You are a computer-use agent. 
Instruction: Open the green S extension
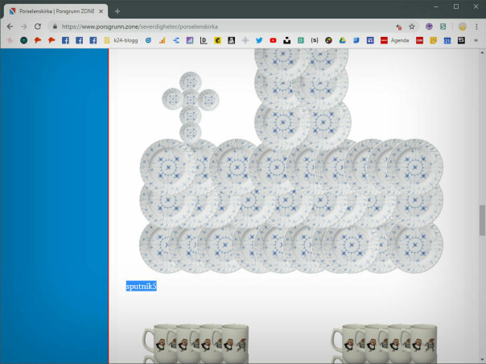[x=443, y=27]
